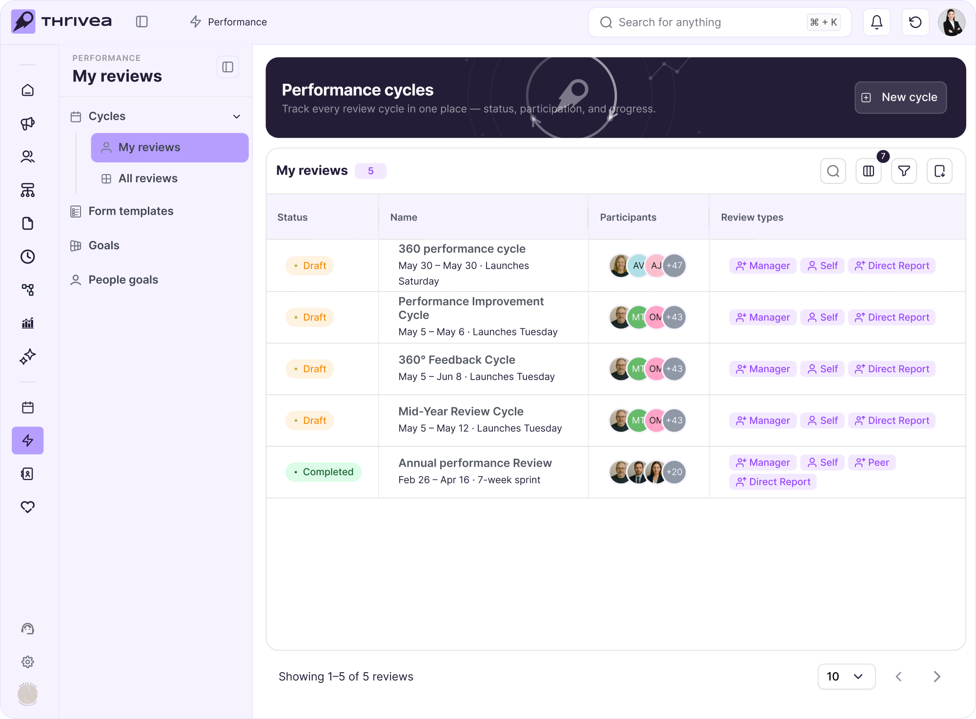976x719 pixels.
Task: Open the org chart icon
Action: pos(28,190)
